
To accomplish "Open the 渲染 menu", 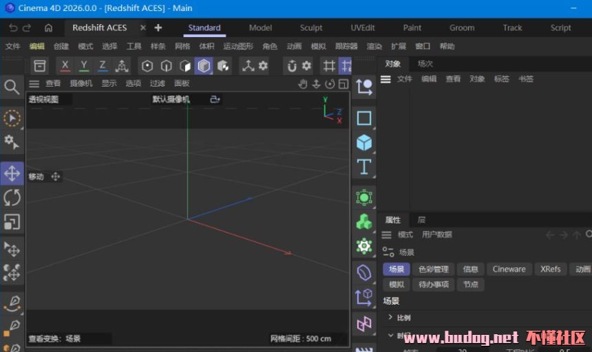I will [x=374, y=47].
